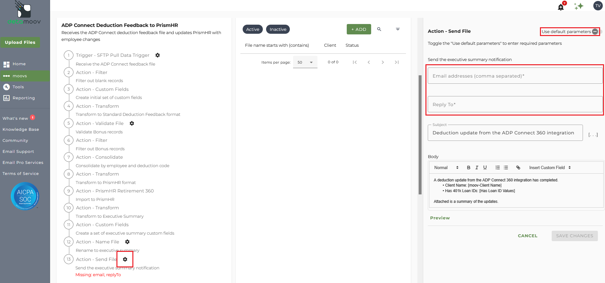
Task: Open moovs in sidebar
Action: (x=25, y=76)
